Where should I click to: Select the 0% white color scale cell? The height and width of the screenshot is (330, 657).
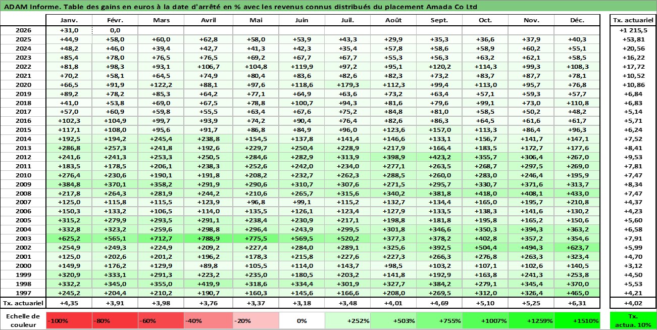[301, 320]
